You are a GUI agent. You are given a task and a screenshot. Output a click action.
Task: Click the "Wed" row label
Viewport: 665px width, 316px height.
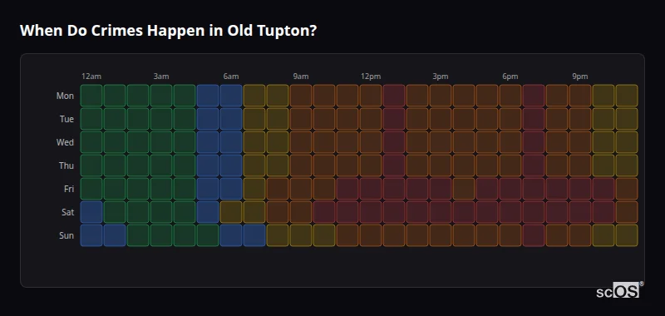[65, 142]
